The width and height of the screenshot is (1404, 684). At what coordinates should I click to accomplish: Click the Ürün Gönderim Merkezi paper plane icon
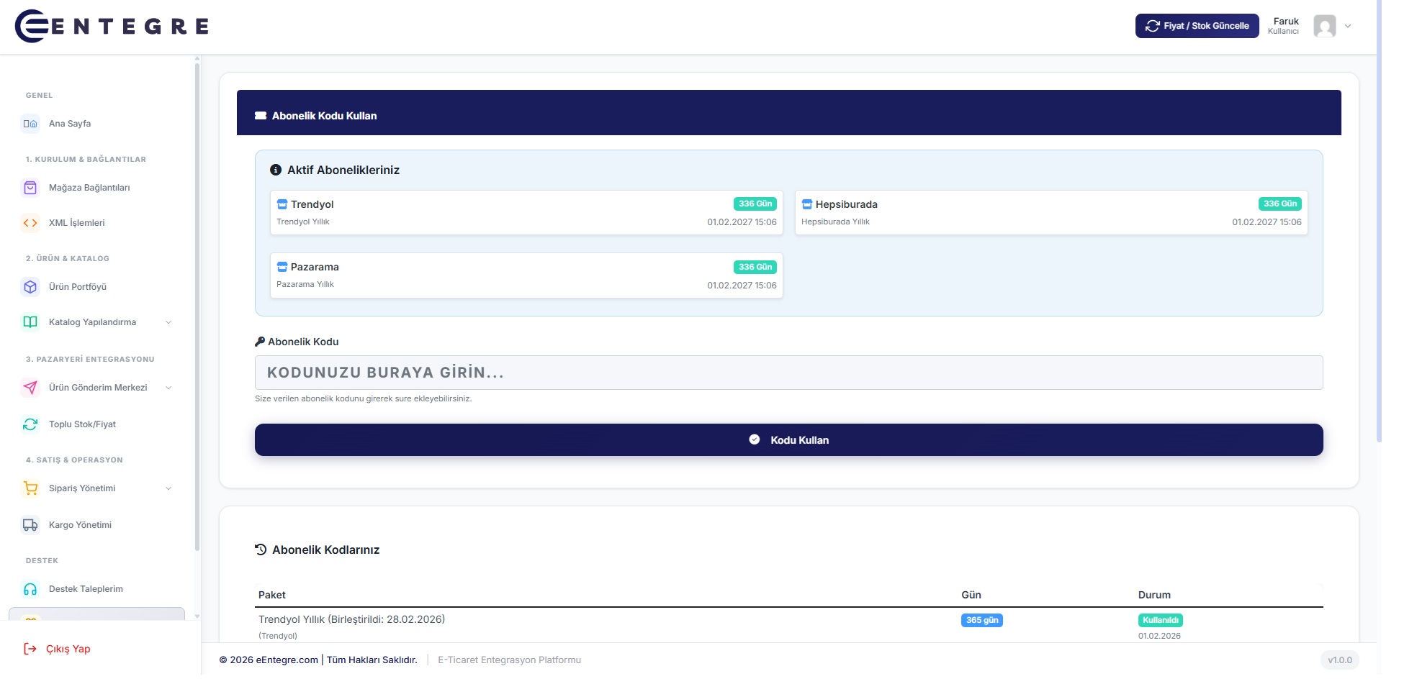pos(30,388)
